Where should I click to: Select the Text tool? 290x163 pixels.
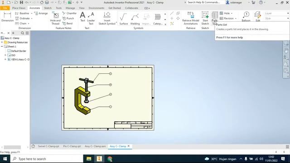[x=82, y=17]
